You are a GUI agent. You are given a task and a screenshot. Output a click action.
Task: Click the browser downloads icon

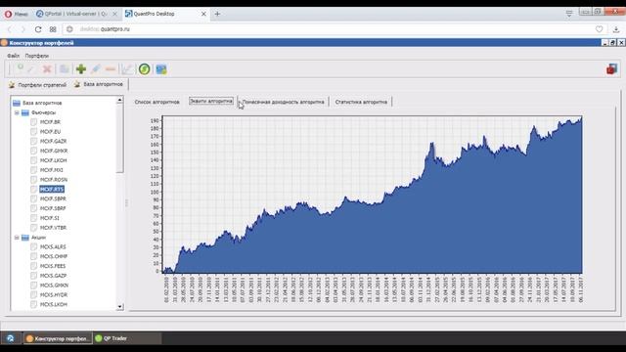click(x=616, y=29)
